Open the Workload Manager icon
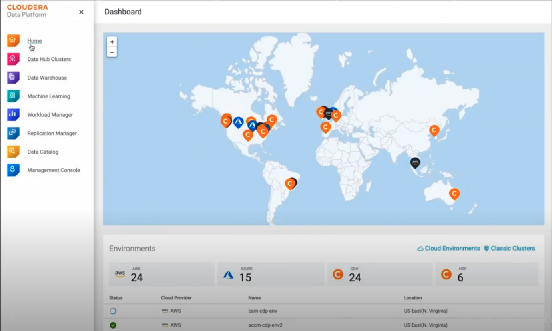 click(x=13, y=115)
